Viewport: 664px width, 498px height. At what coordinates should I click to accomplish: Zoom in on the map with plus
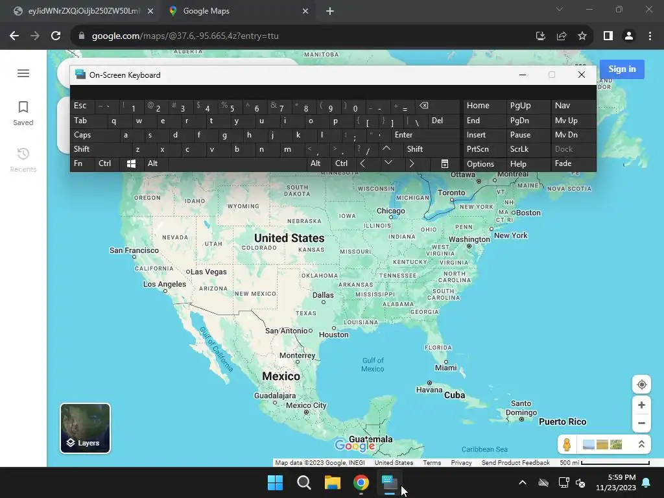(x=641, y=405)
